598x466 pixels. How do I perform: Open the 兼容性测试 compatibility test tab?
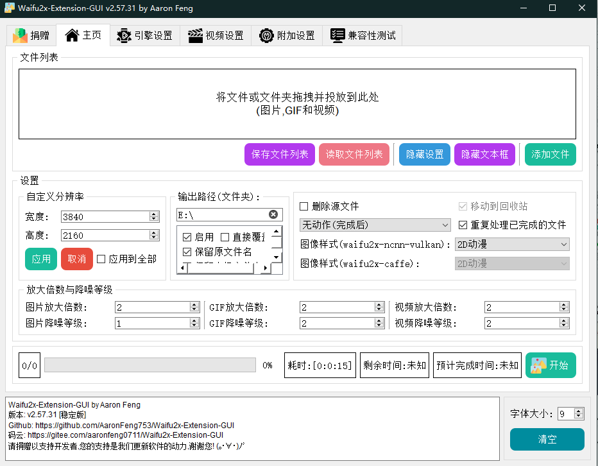pyautogui.click(x=363, y=35)
